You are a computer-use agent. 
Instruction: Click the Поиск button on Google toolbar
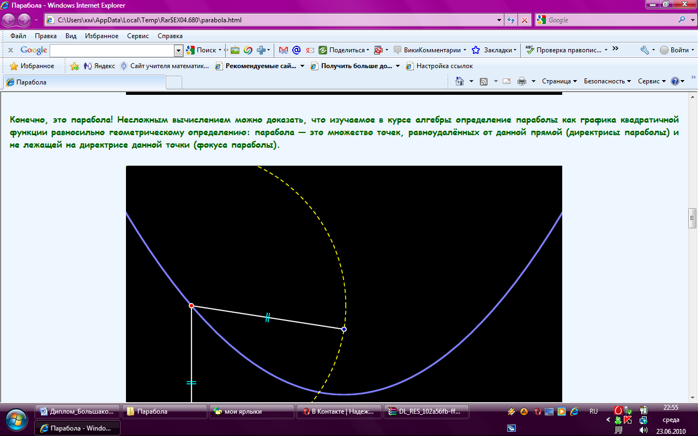[201, 50]
